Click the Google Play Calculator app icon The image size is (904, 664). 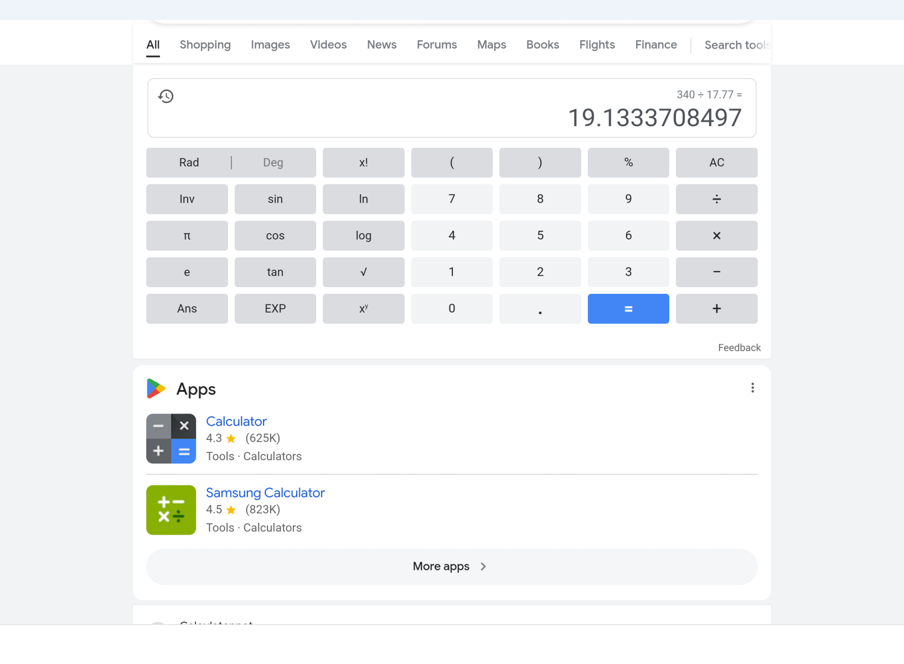[x=171, y=439]
